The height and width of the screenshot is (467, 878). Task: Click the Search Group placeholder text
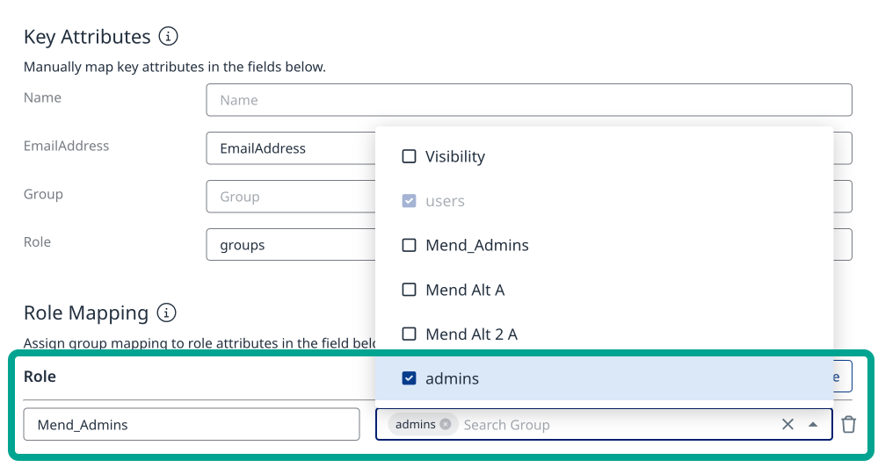(506, 425)
